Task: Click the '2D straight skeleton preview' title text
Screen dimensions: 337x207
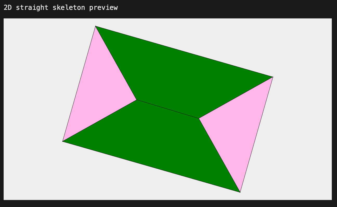Action: [x=61, y=8]
